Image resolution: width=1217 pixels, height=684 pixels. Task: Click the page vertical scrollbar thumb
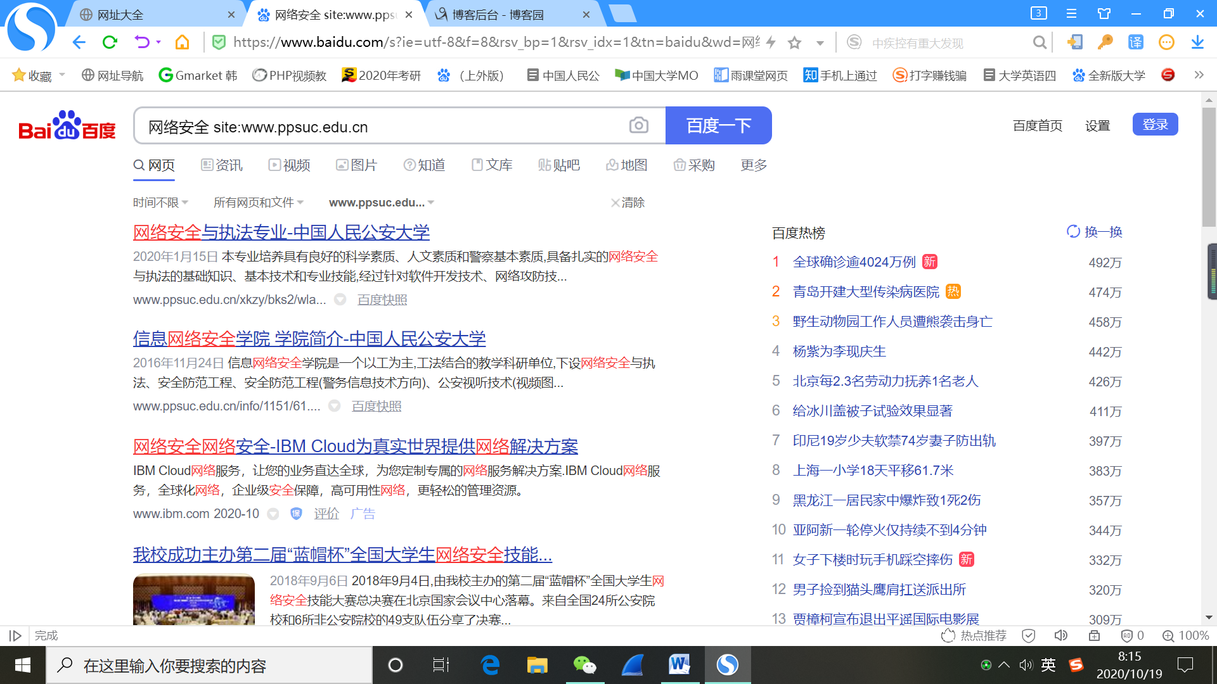pyautogui.click(x=1208, y=168)
